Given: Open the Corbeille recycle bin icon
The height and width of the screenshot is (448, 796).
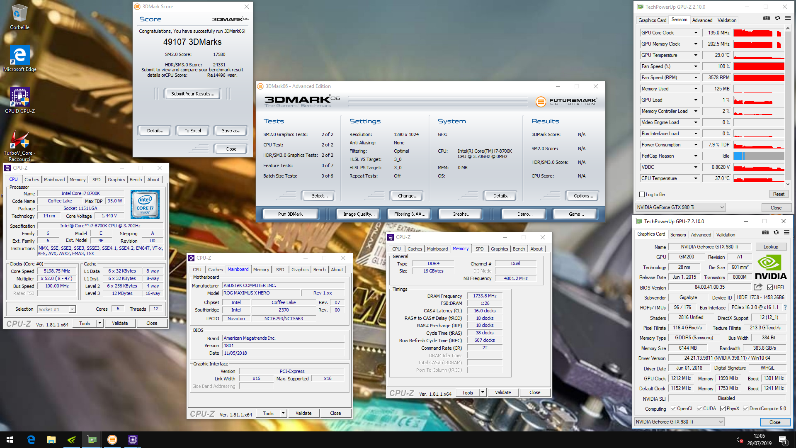Looking at the screenshot, I should click(x=19, y=17).
